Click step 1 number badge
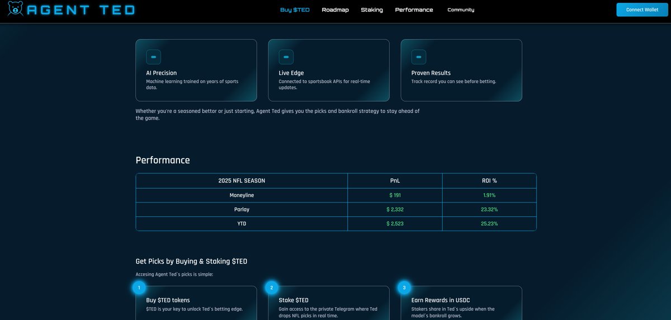 pyautogui.click(x=139, y=288)
